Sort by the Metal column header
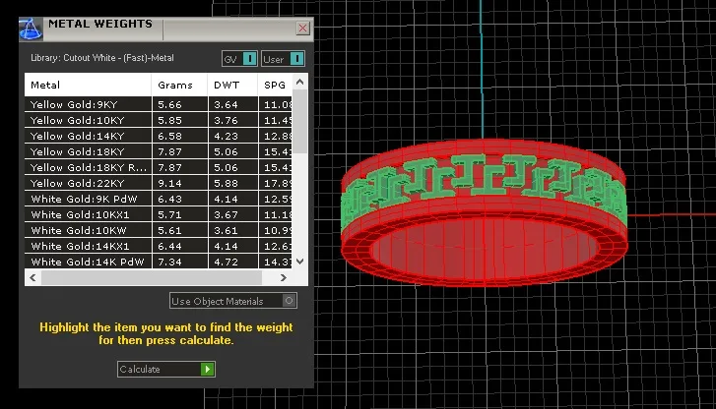This screenshot has height=409, width=716. pos(88,85)
